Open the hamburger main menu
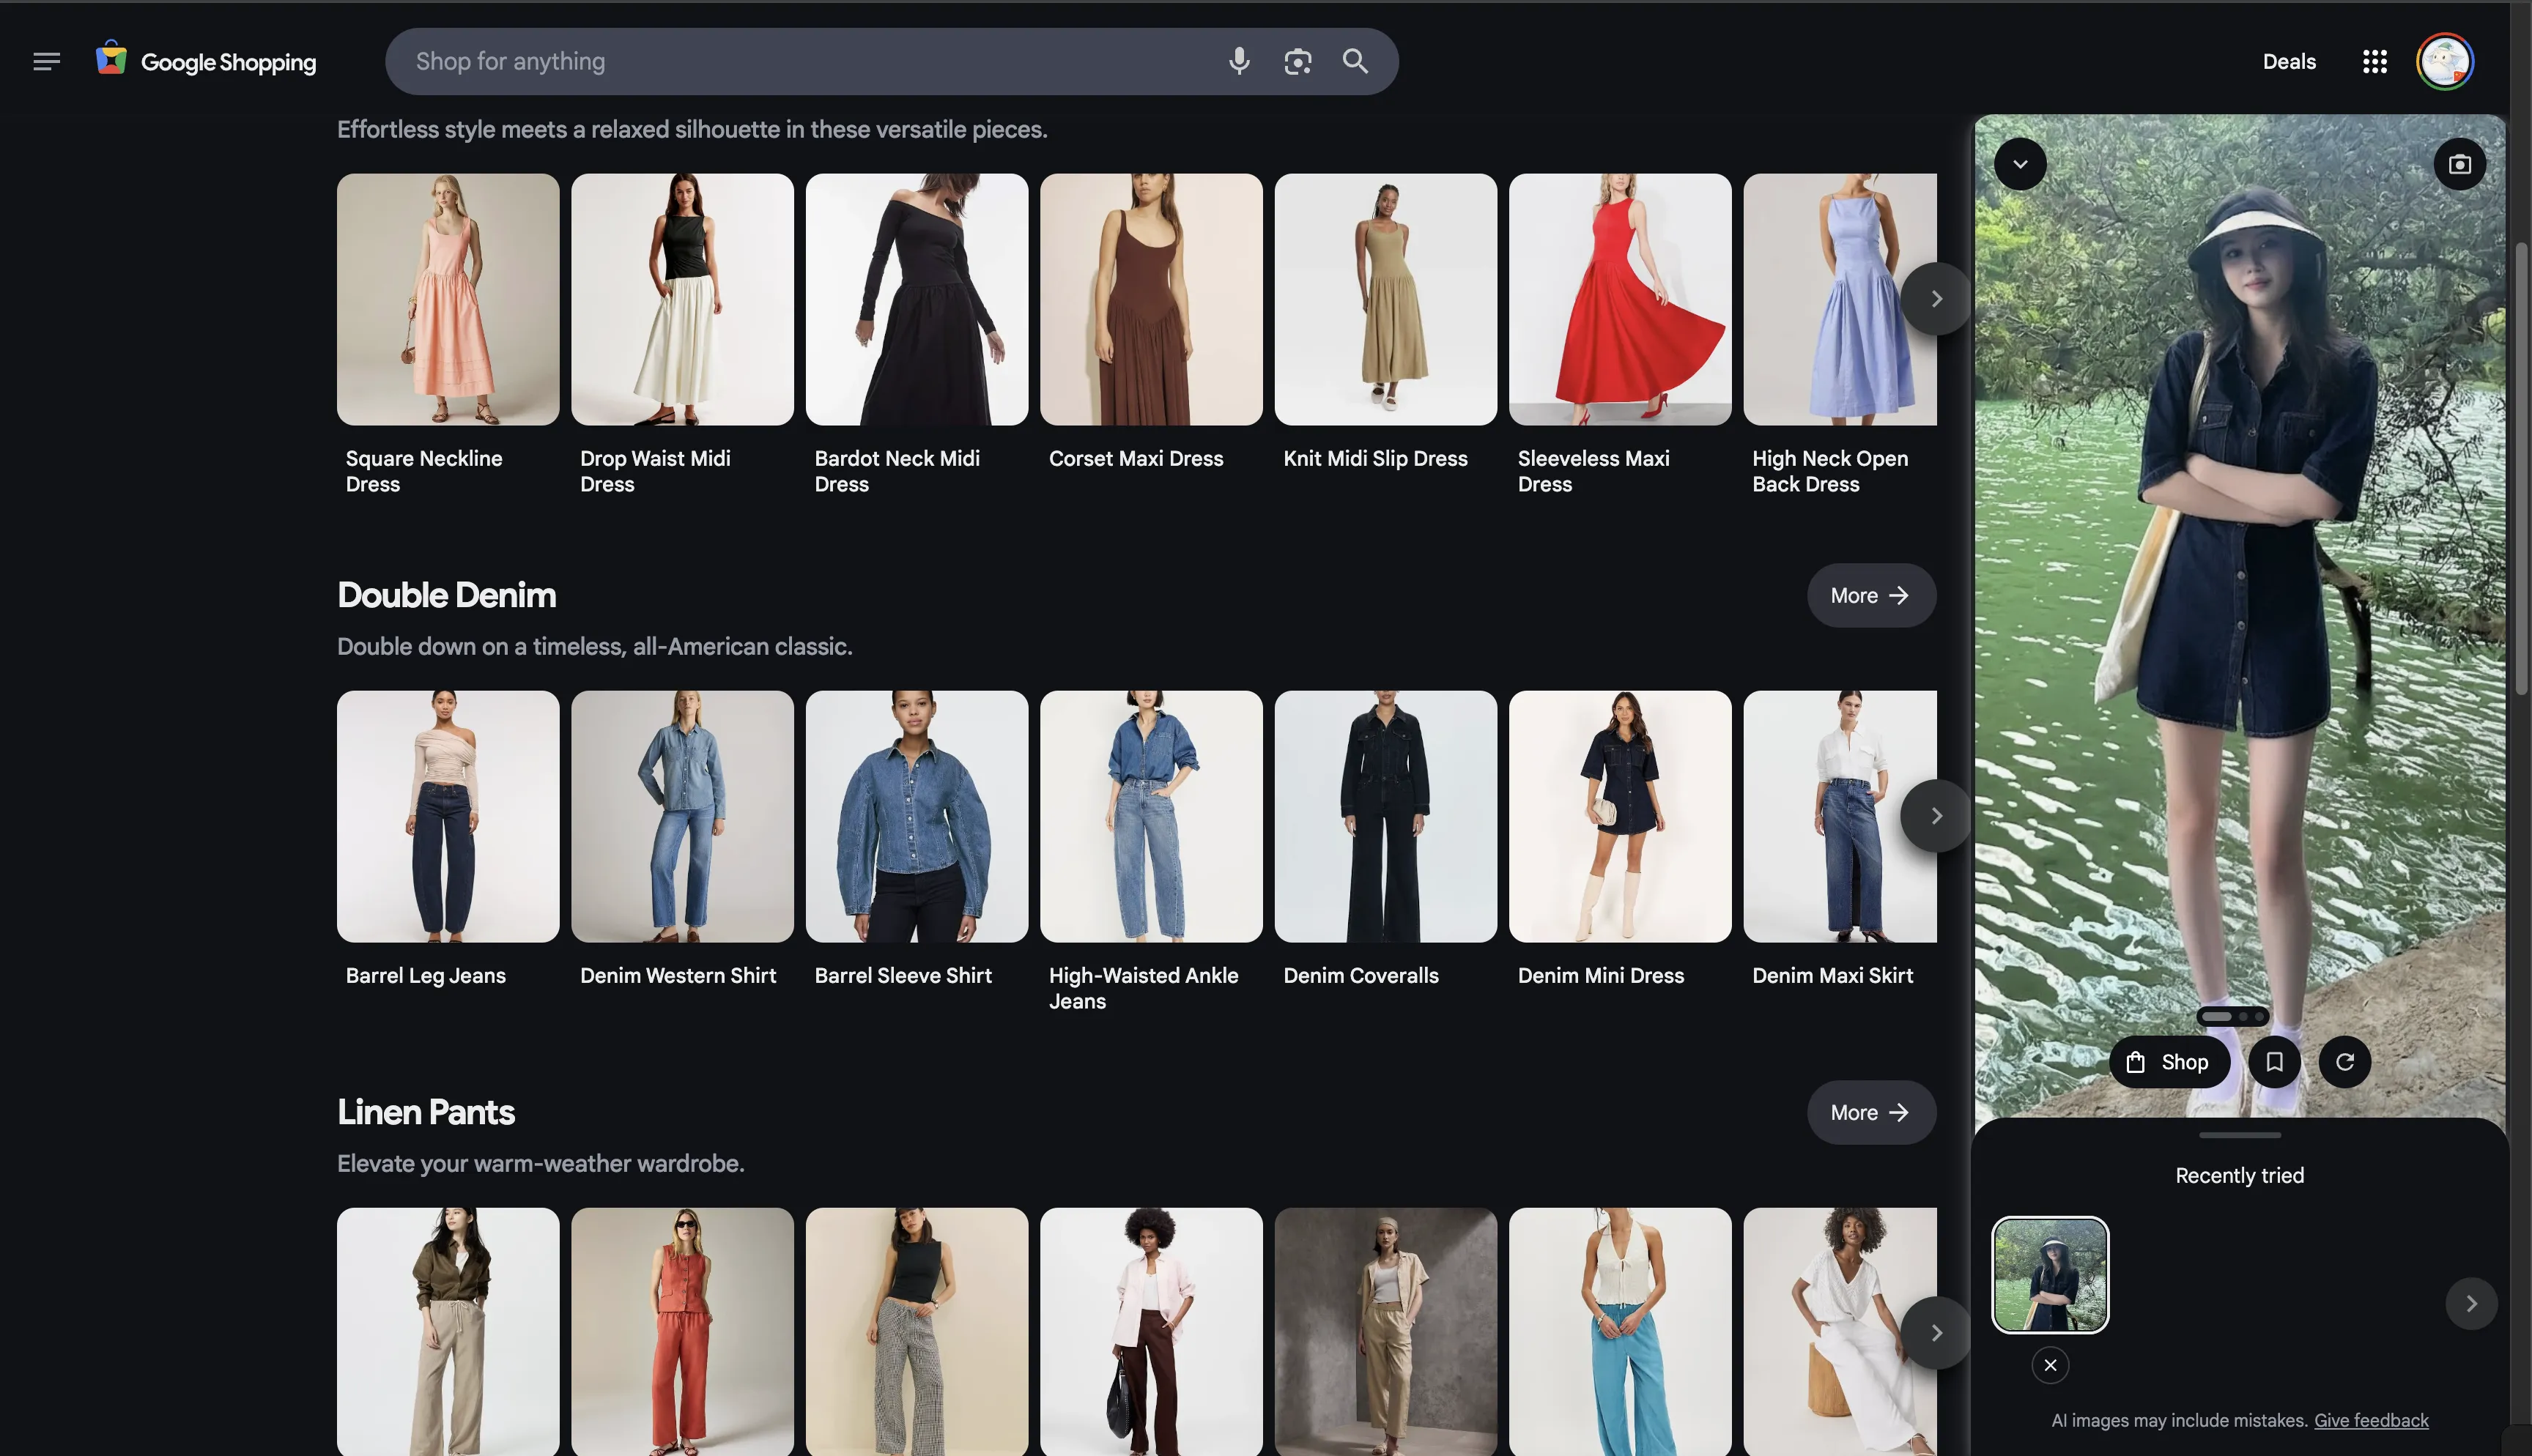This screenshot has height=1456, width=2532. click(46, 62)
